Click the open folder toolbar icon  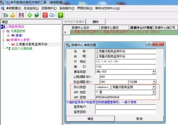click(13, 15)
